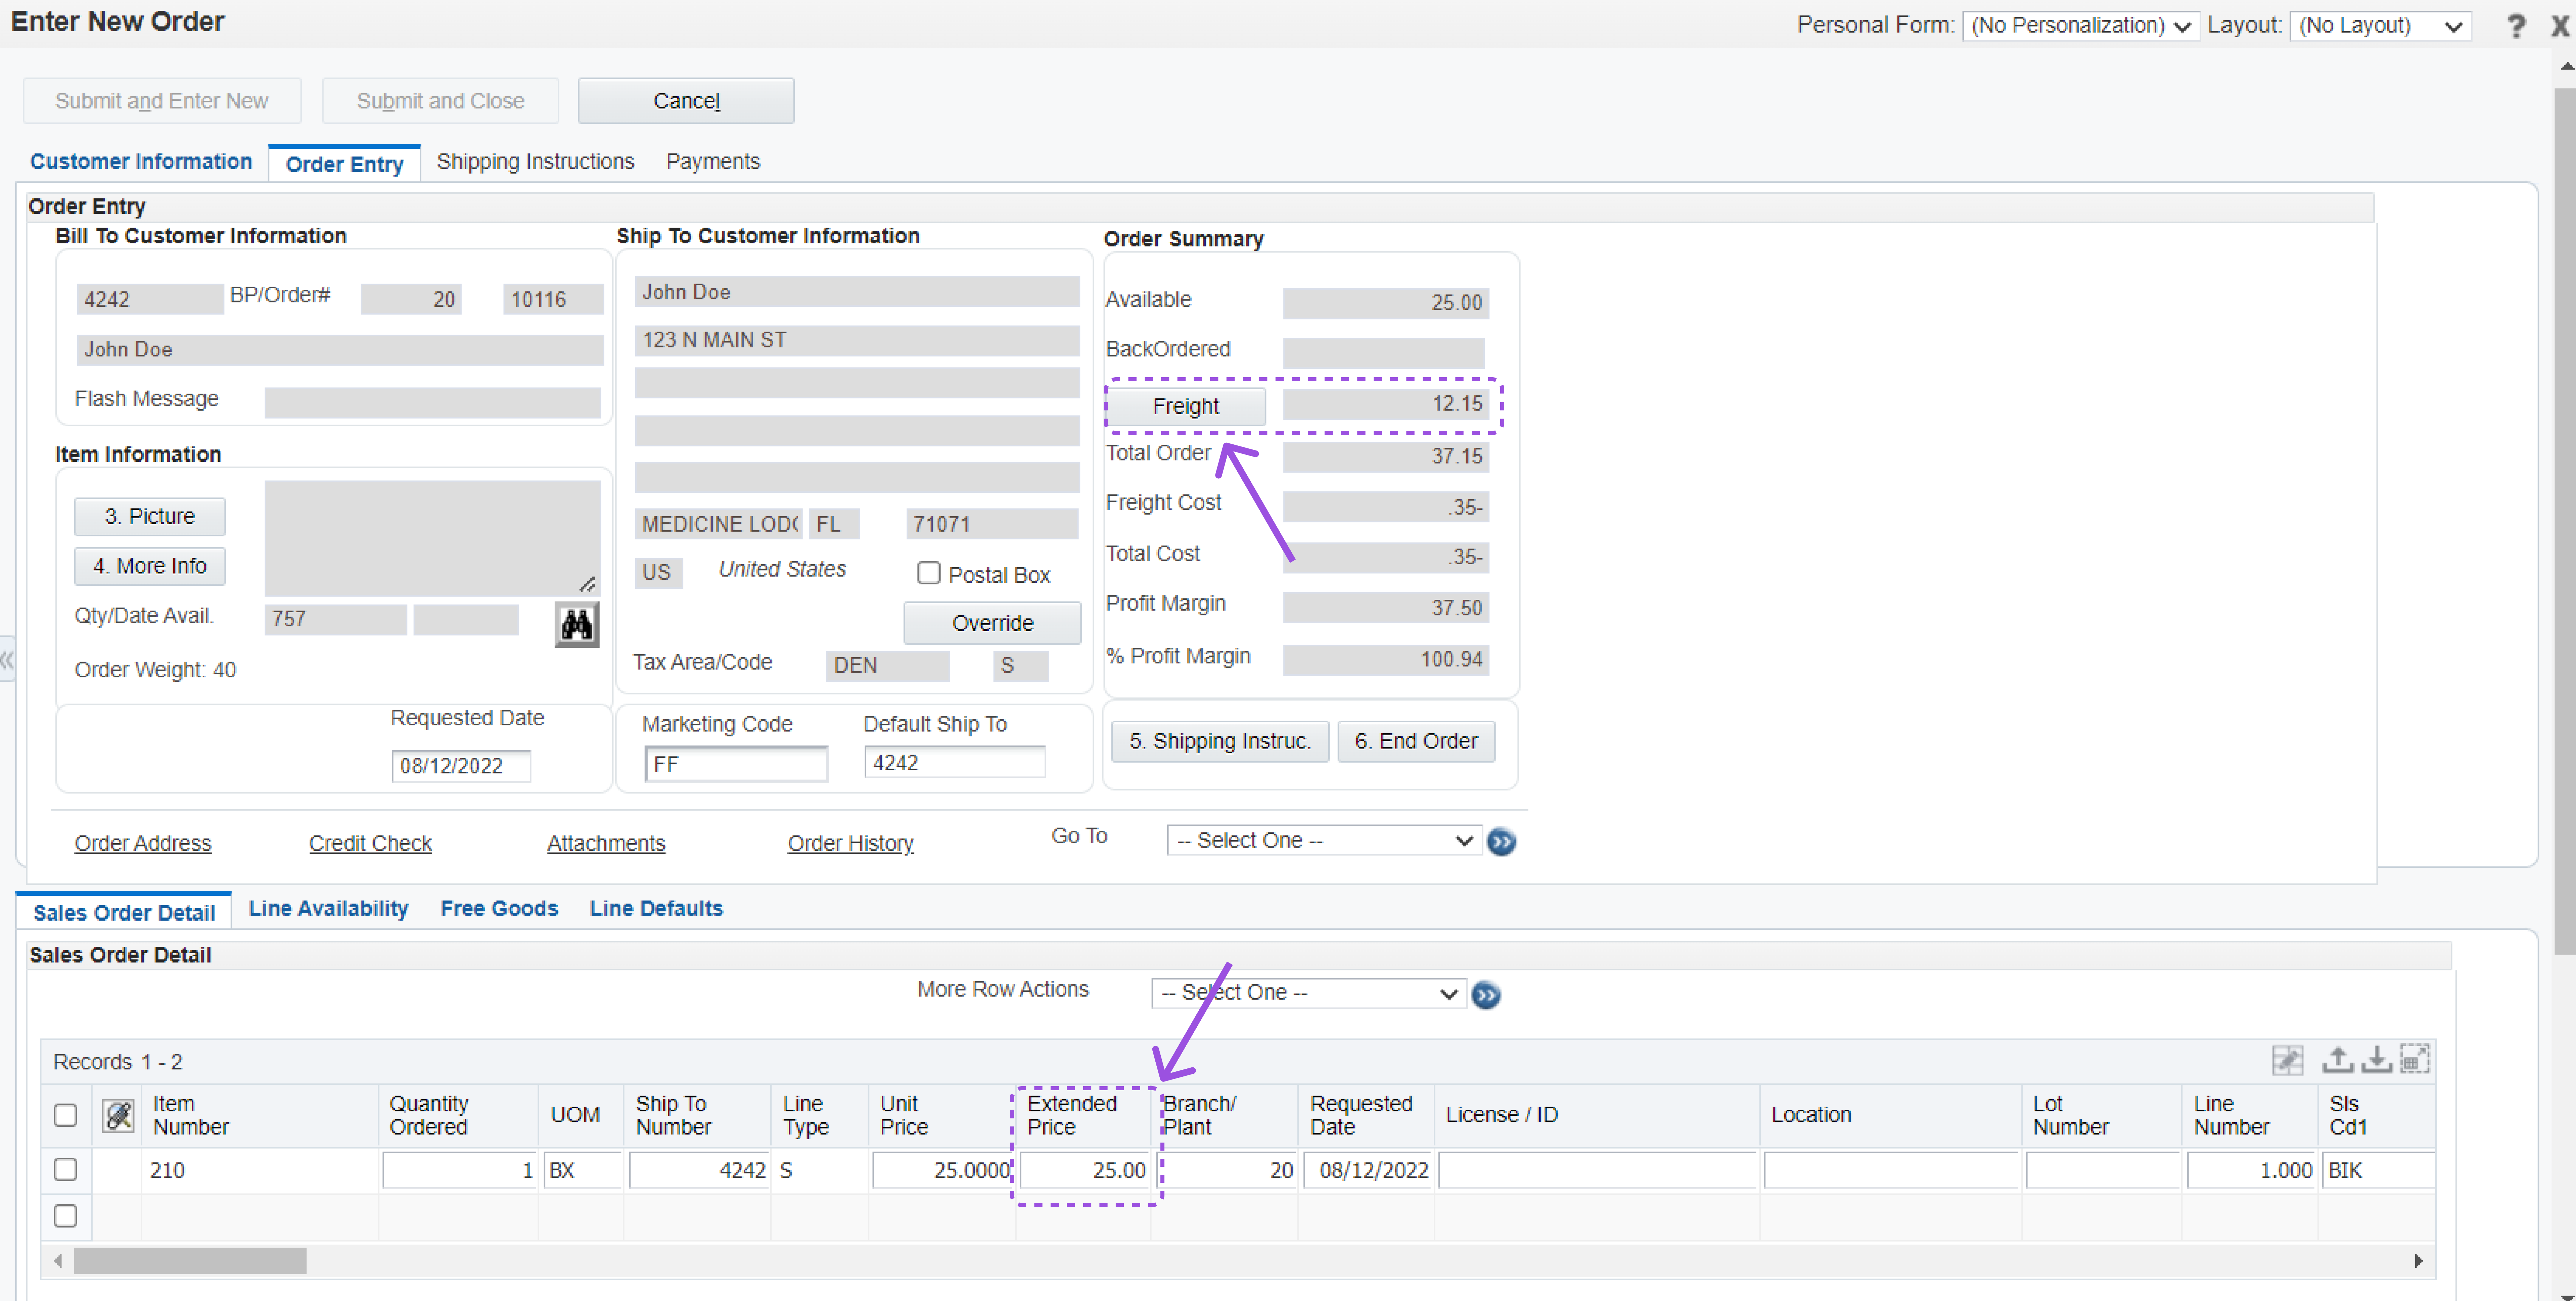Select the Sales Order Detail tab
The height and width of the screenshot is (1301, 2576).
point(124,912)
